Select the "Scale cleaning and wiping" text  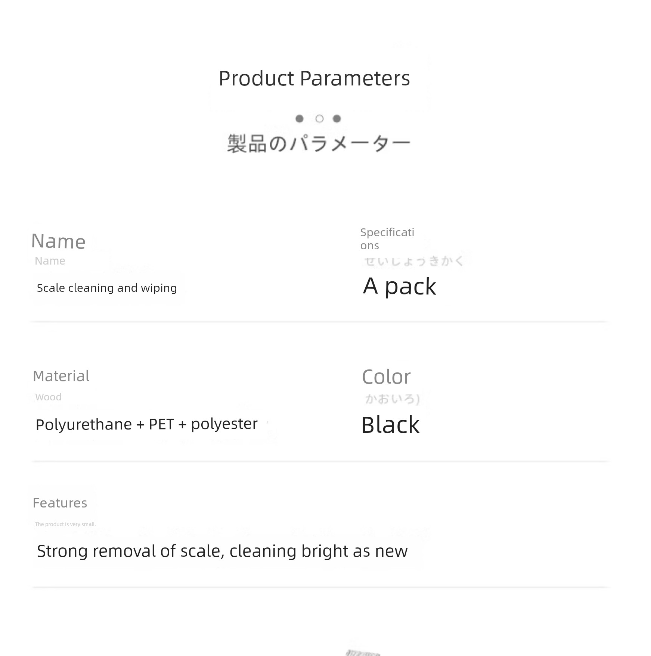(x=107, y=288)
